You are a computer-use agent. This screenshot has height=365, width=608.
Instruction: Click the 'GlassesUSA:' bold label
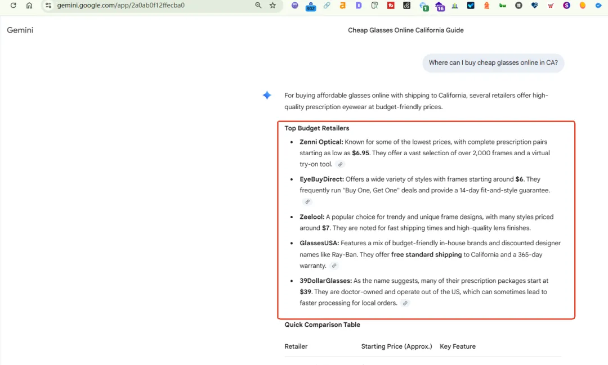320,244
